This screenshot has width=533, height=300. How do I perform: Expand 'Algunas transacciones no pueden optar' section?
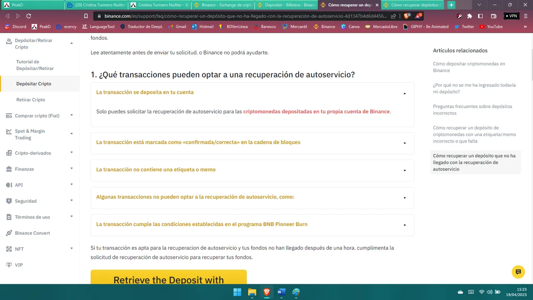pos(252,197)
